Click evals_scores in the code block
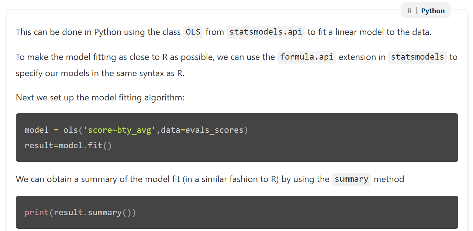Image resolution: width=473 pixels, height=231 pixels. [214, 130]
